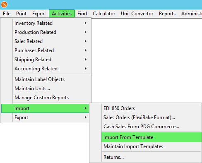Select the highlighted Import submenu item
The height and width of the screenshot is (163, 202).
(45, 108)
